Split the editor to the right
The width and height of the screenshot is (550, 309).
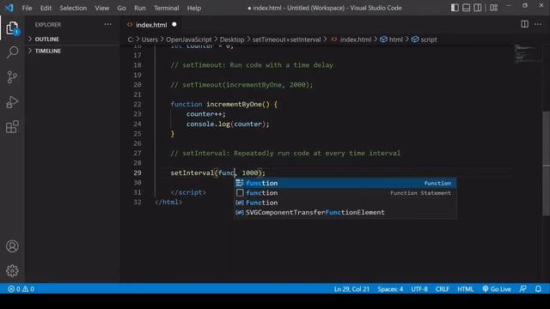point(524,24)
